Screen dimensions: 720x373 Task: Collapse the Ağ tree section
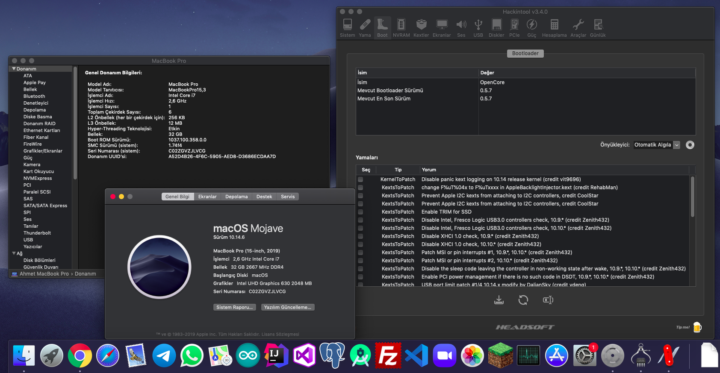[14, 253]
